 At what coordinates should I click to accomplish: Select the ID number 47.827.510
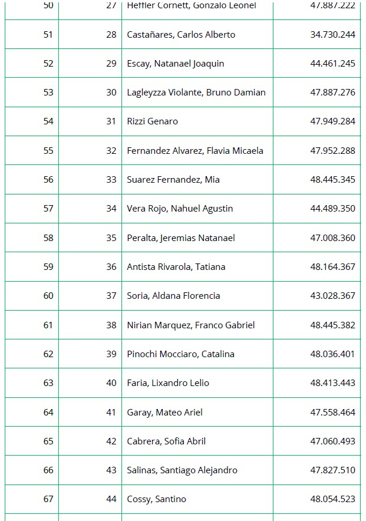coord(332,470)
